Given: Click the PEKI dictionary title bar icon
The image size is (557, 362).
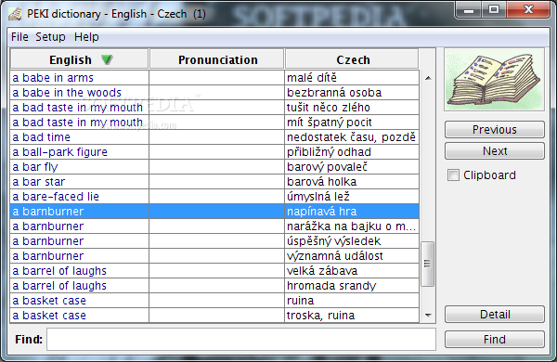Looking at the screenshot, I should tap(15, 14).
